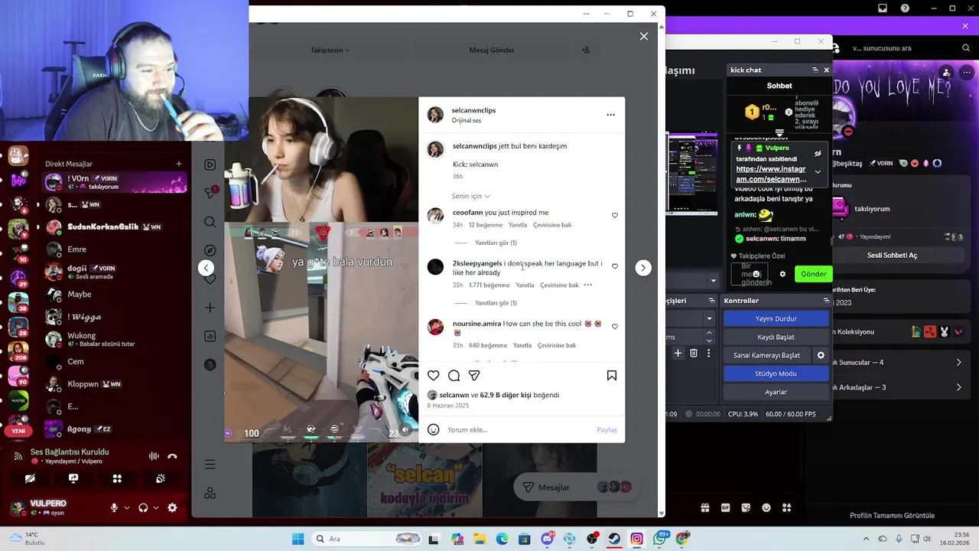This screenshot has width=979, height=551.
Task: Go to the next post with the right arrow
Action: [643, 267]
